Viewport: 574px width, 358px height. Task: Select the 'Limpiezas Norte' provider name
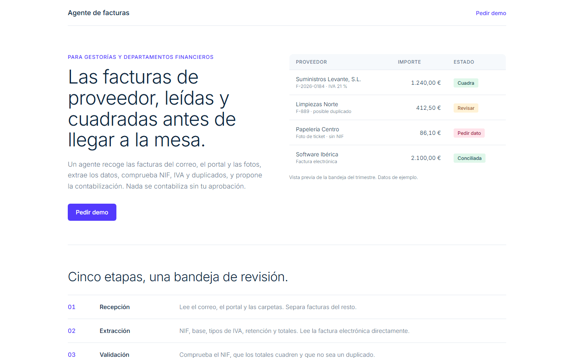click(x=317, y=104)
